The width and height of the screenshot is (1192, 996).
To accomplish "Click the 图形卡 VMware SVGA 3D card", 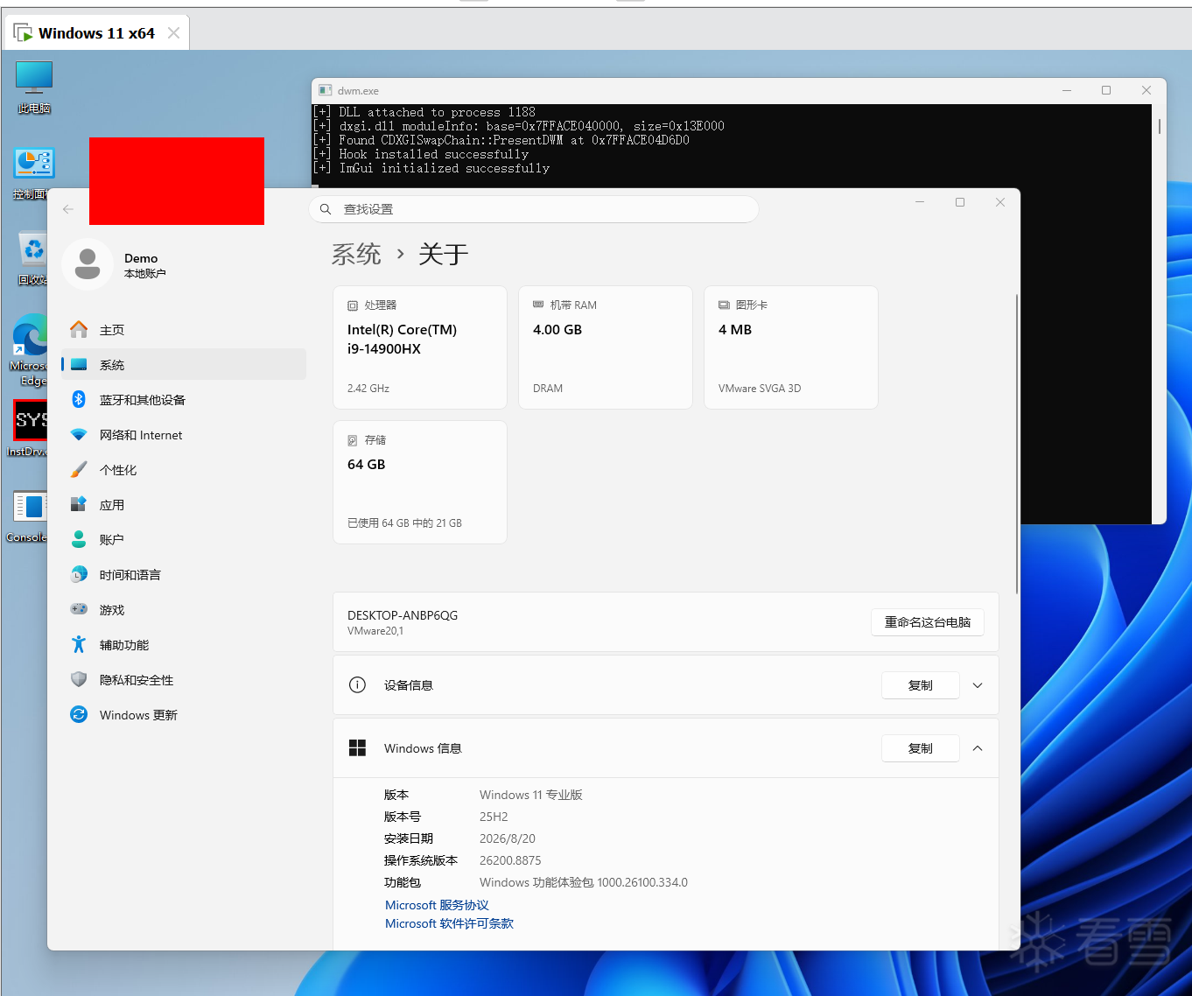I will tap(791, 347).
